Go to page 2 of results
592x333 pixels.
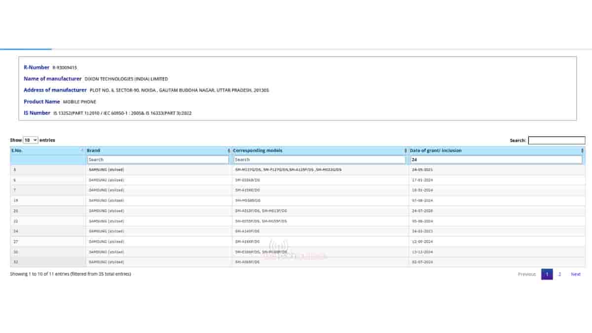point(559,274)
